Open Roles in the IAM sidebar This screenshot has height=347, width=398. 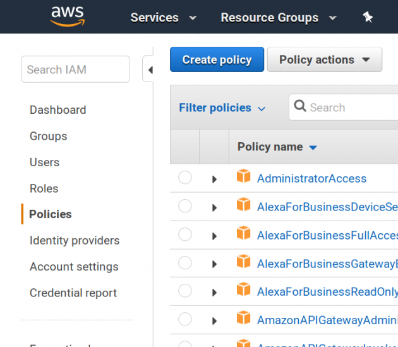[x=44, y=188]
